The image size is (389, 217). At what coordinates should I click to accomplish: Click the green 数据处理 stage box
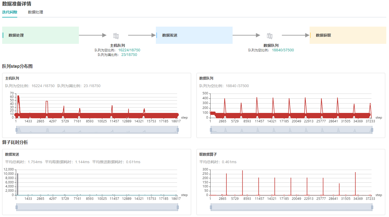[x=40, y=35]
